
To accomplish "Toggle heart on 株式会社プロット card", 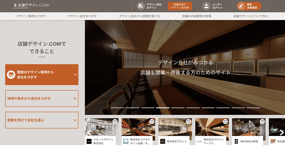I will (x=188, y=121).
